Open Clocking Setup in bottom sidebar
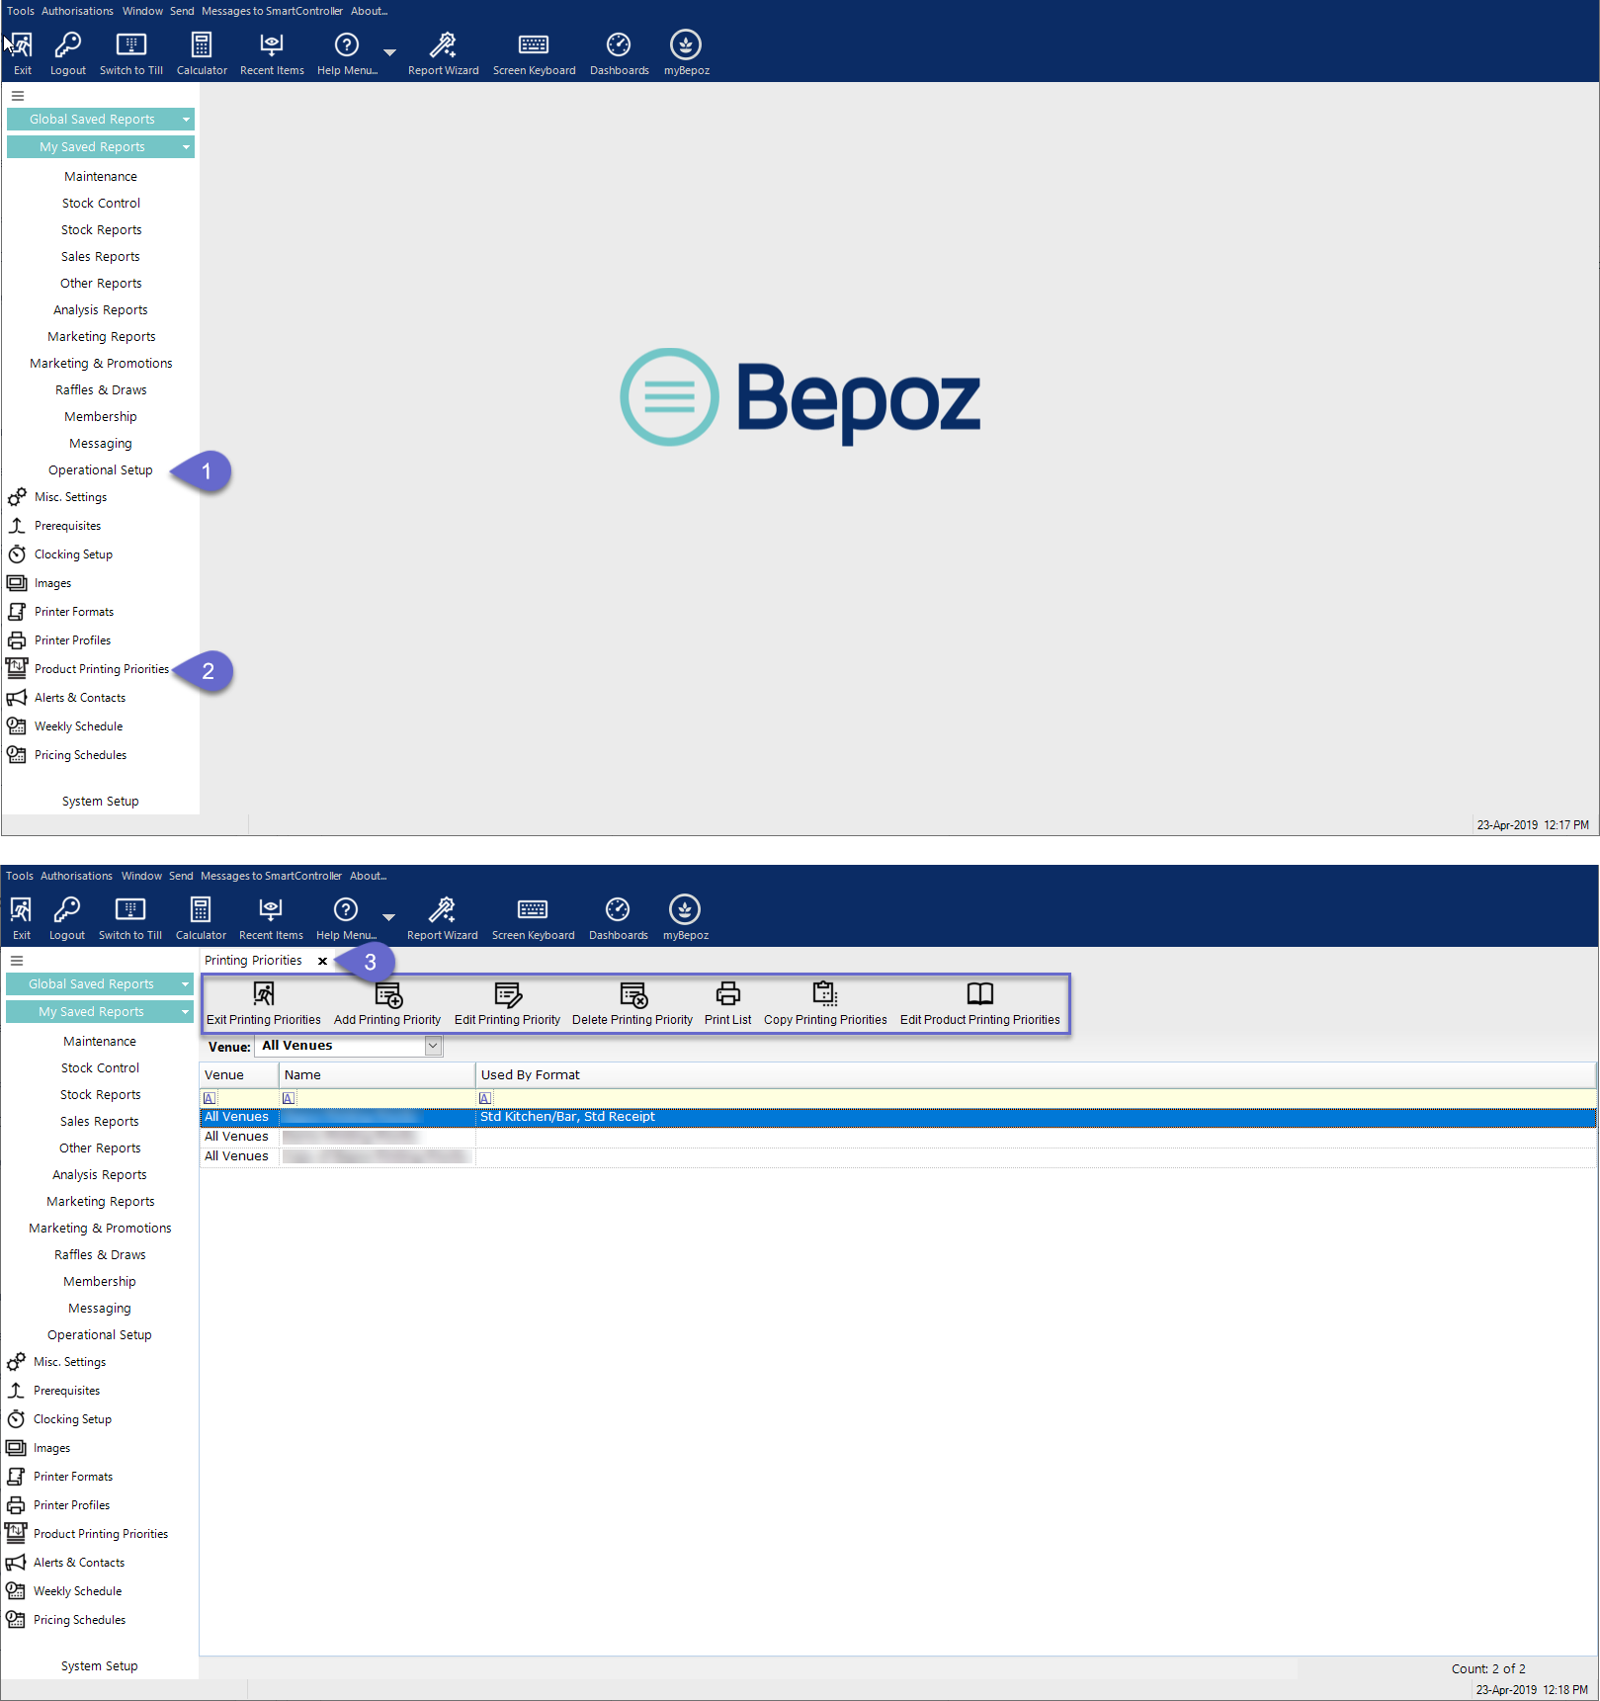 pos(73,1419)
